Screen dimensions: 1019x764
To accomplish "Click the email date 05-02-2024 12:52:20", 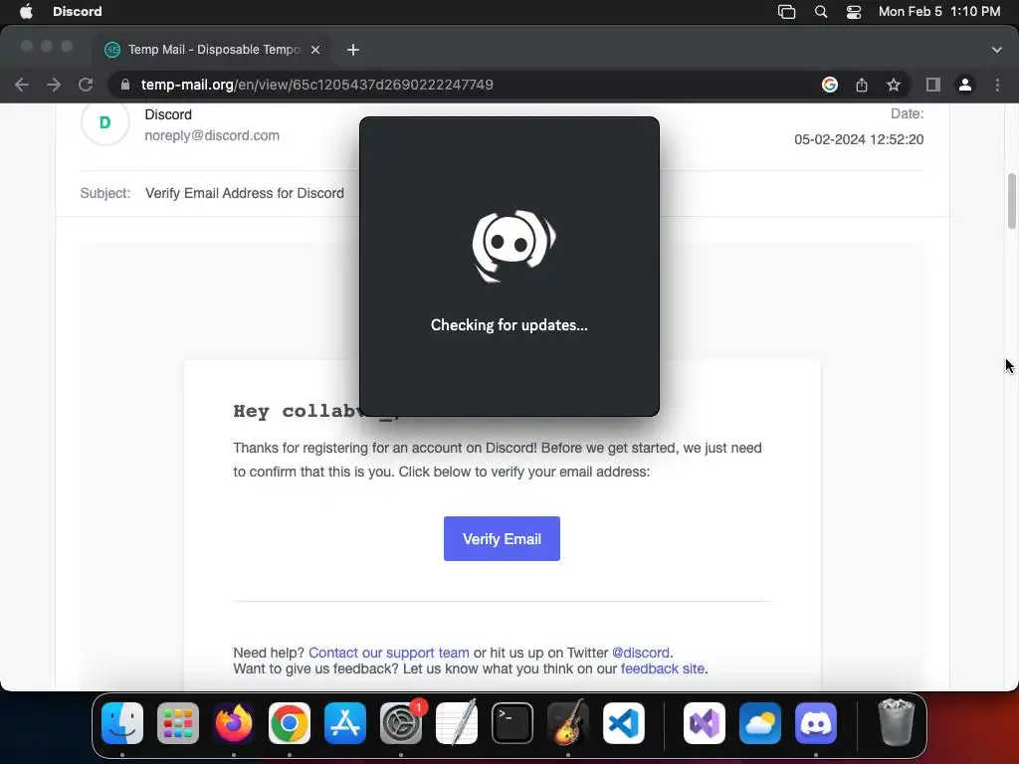I will click(x=859, y=139).
